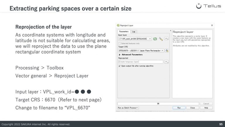Viewport: 225px width, 127px height.
Task: Click the iterate over features green arrows icon
Action: pos(155,39)
